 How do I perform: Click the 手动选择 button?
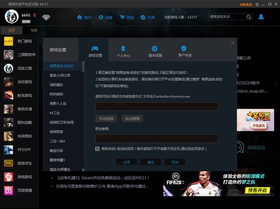106,118
